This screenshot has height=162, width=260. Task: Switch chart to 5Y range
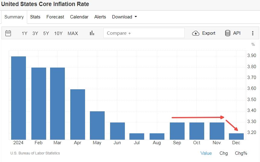click(46, 33)
